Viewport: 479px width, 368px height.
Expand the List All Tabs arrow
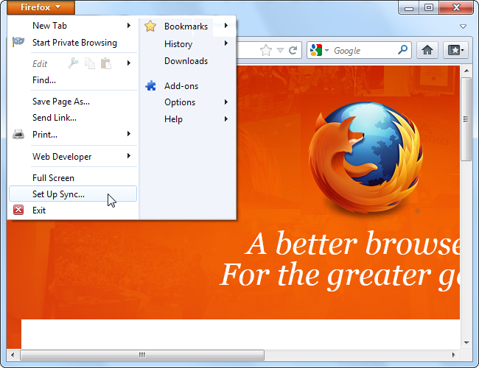point(463,26)
